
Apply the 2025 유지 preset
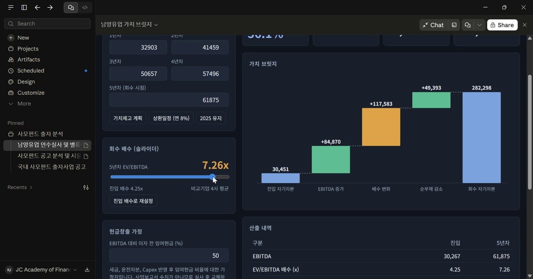point(211,118)
